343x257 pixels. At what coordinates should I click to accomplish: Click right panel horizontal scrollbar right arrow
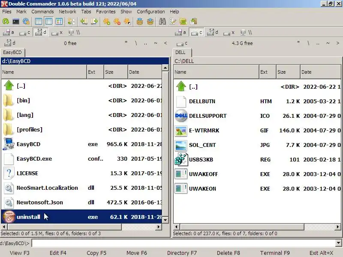point(338,227)
